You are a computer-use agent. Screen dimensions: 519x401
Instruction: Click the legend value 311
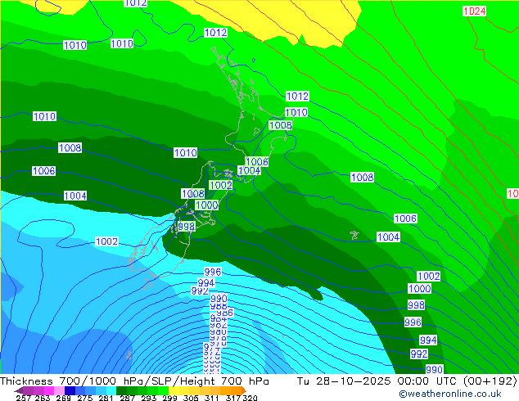[x=211, y=398]
